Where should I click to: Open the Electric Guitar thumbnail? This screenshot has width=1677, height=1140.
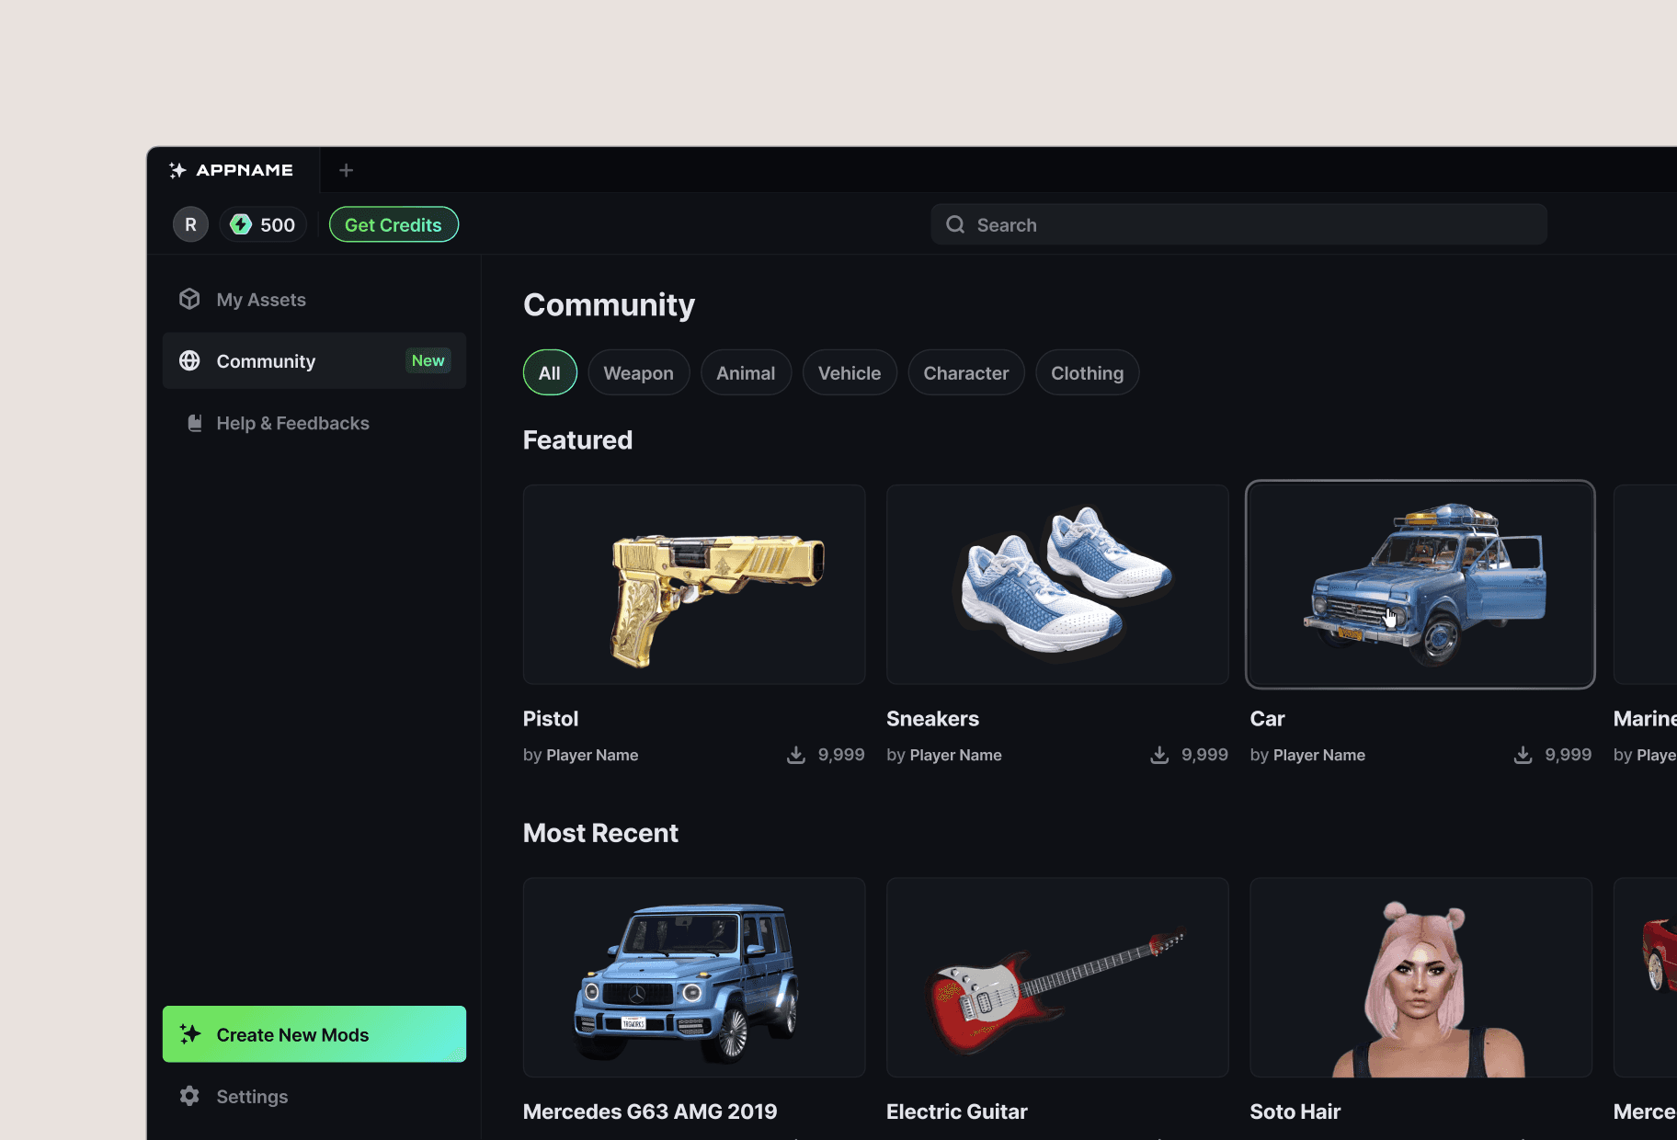1057,977
